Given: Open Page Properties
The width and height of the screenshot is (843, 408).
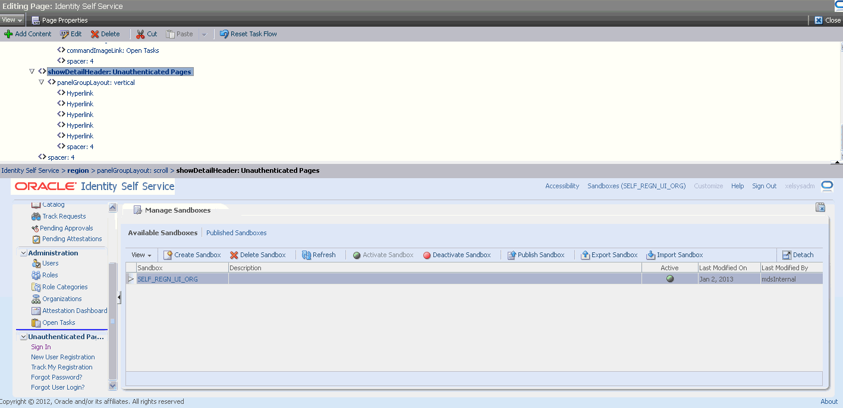Looking at the screenshot, I should (x=59, y=20).
